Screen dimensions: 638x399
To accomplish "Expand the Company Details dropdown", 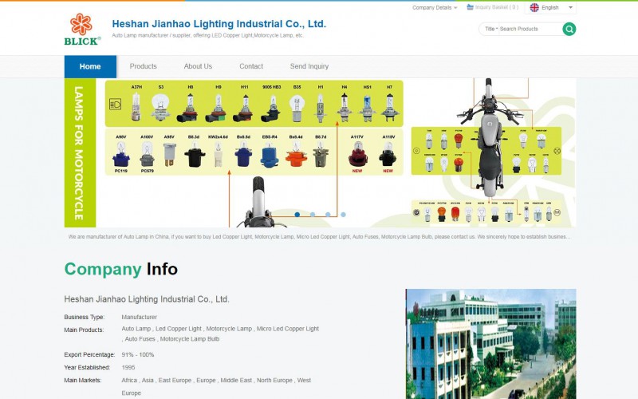I will tap(435, 7).
